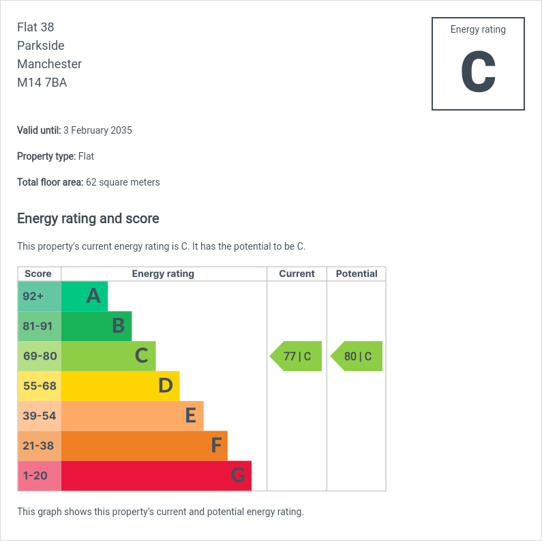Image resolution: width=542 pixels, height=541 pixels.
Task: Click the potential 80 | C arrow marker
Action: 357,356
